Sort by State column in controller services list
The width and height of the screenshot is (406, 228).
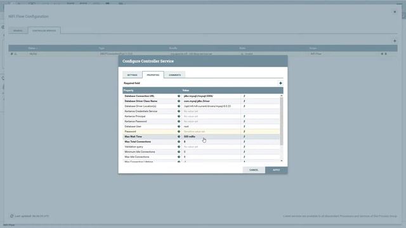(242, 48)
